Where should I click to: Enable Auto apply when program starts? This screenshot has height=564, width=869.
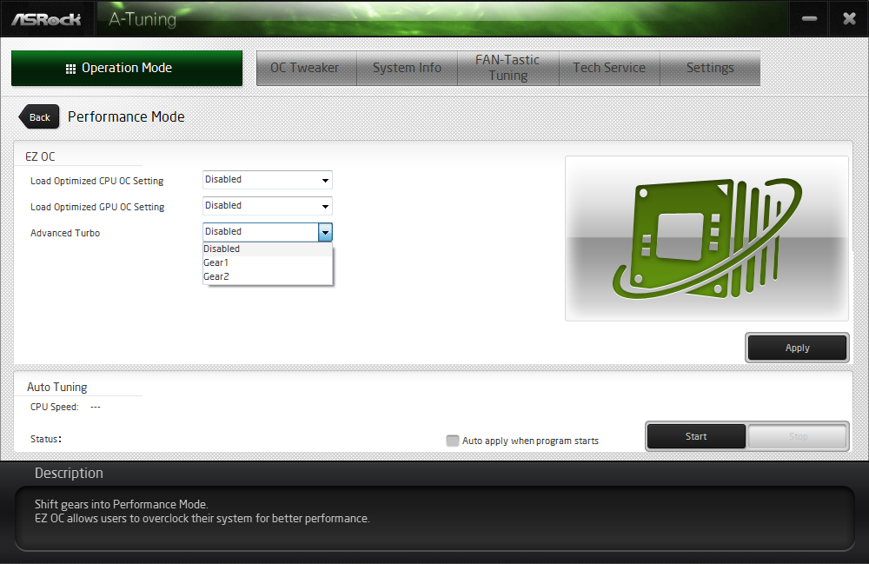point(453,441)
